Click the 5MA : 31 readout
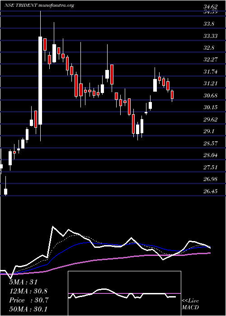Screen dimensions: 226x316 click(24, 282)
